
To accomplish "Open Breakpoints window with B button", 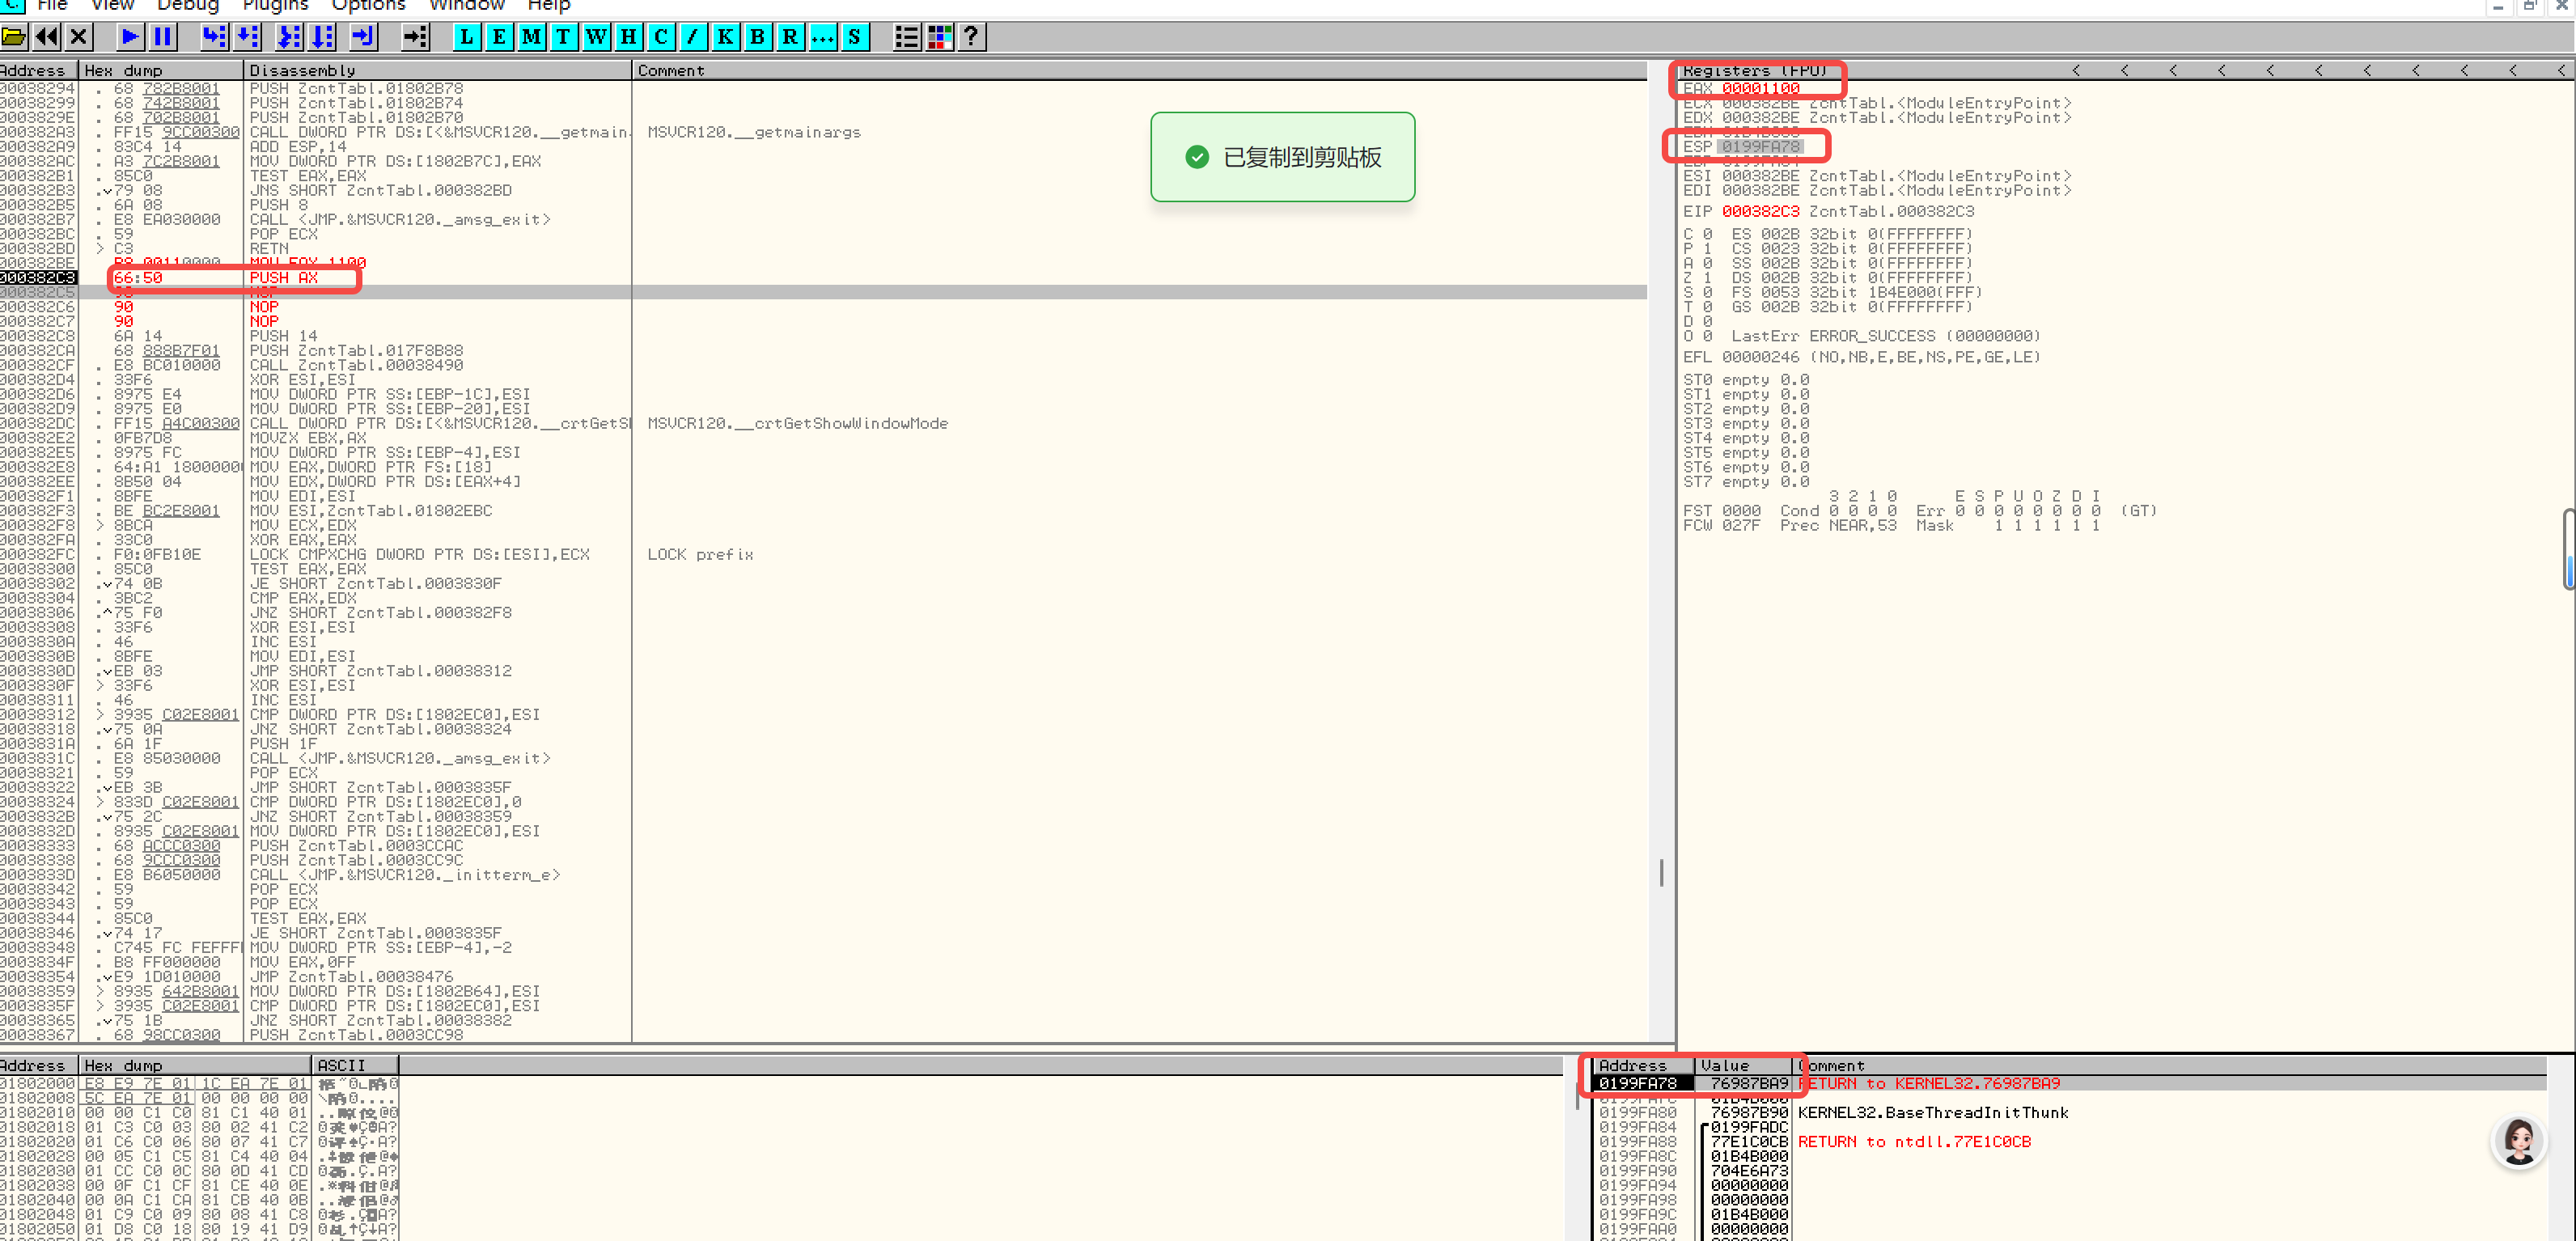I will [758, 37].
